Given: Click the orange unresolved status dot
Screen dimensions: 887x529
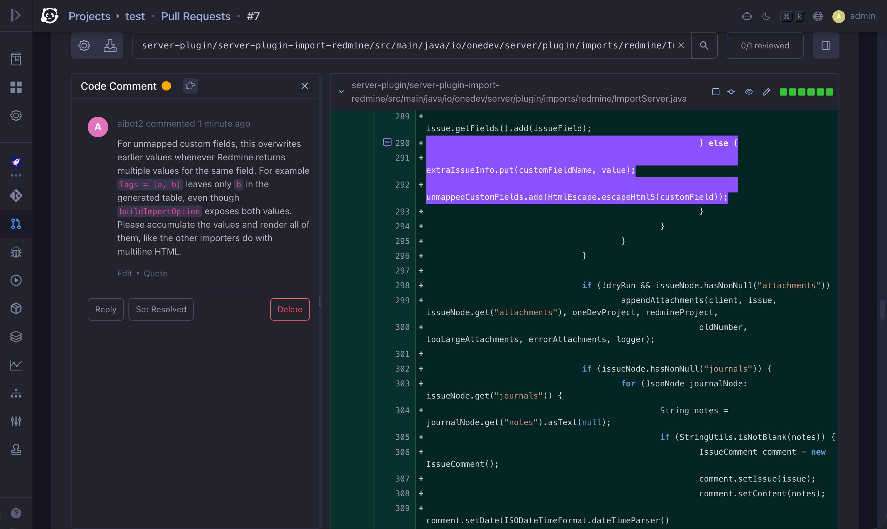Looking at the screenshot, I should pyautogui.click(x=166, y=86).
